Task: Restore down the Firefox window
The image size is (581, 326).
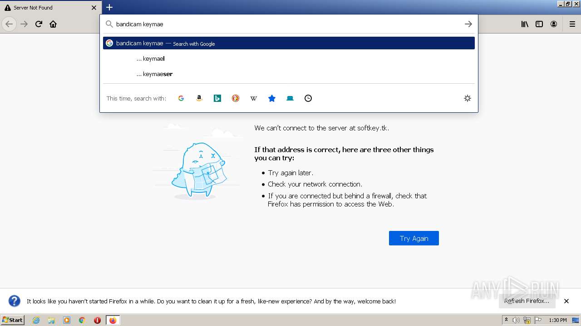Action: point(568,4)
